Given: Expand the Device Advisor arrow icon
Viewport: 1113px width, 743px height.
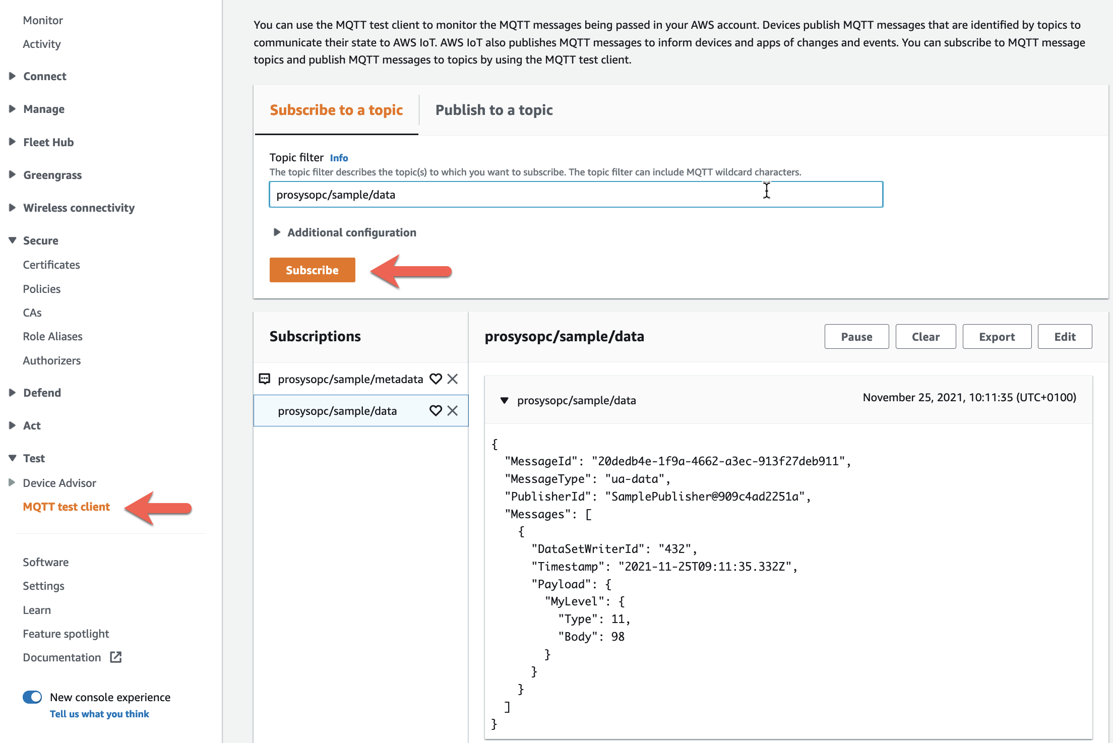Looking at the screenshot, I should click(x=12, y=482).
